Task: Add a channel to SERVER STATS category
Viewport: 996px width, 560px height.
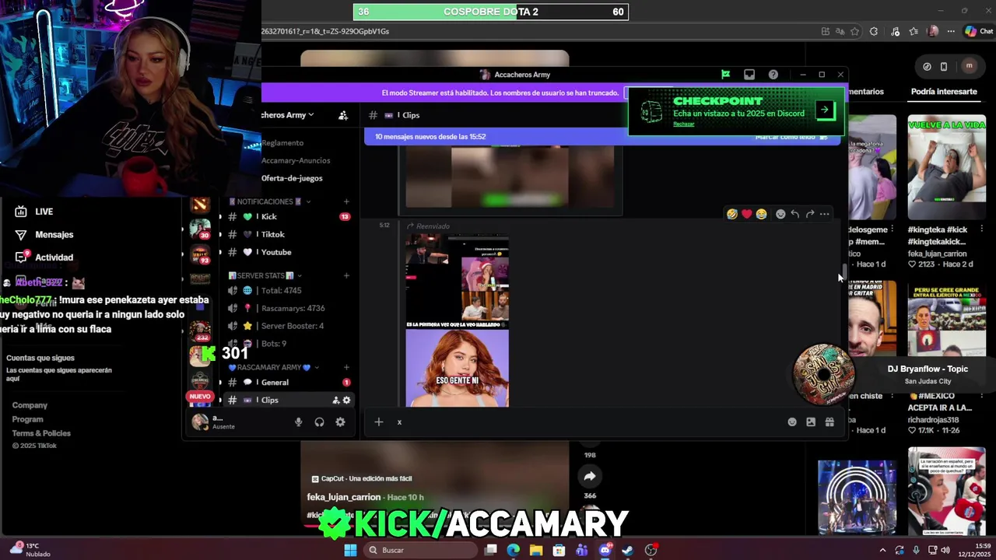Action: [346, 275]
